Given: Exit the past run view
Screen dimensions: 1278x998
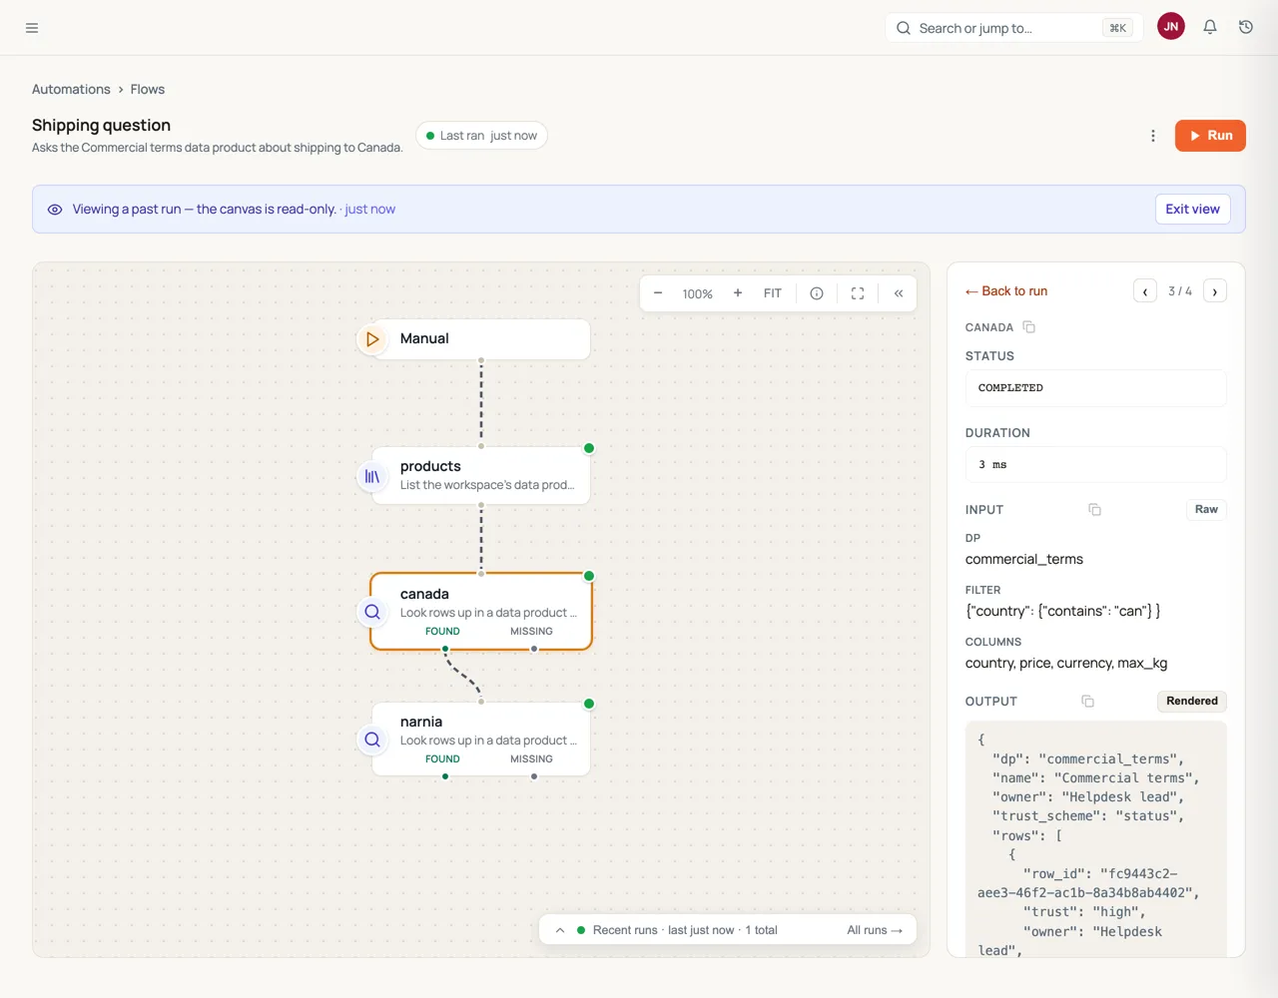Looking at the screenshot, I should pos(1192,210).
